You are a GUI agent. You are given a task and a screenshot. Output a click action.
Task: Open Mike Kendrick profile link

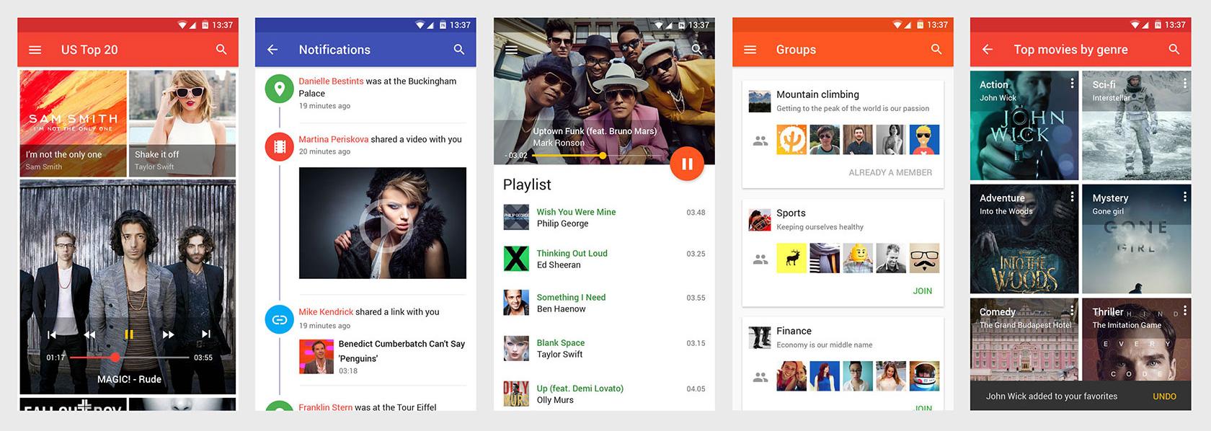pos(326,312)
